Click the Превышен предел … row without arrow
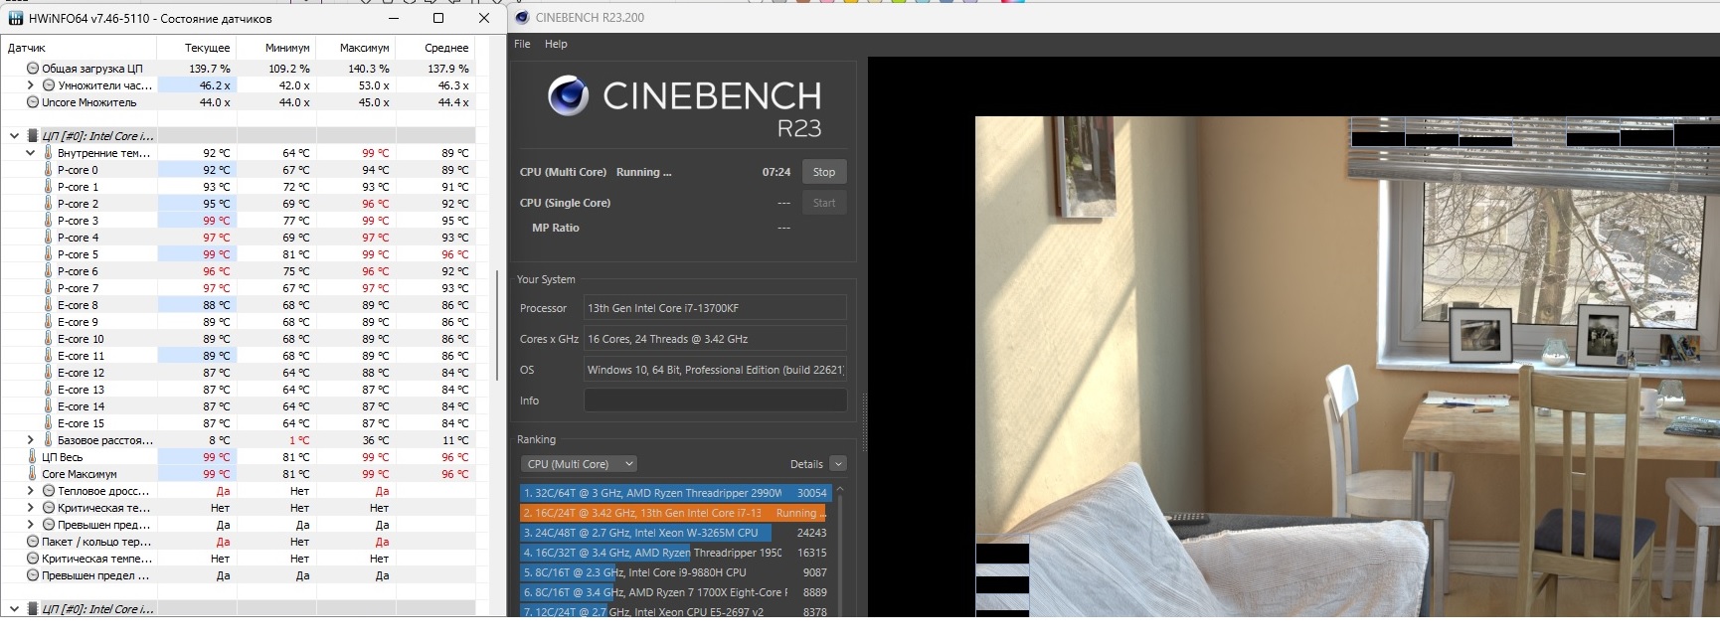This screenshot has height=644, width=1720. click(239, 575)
